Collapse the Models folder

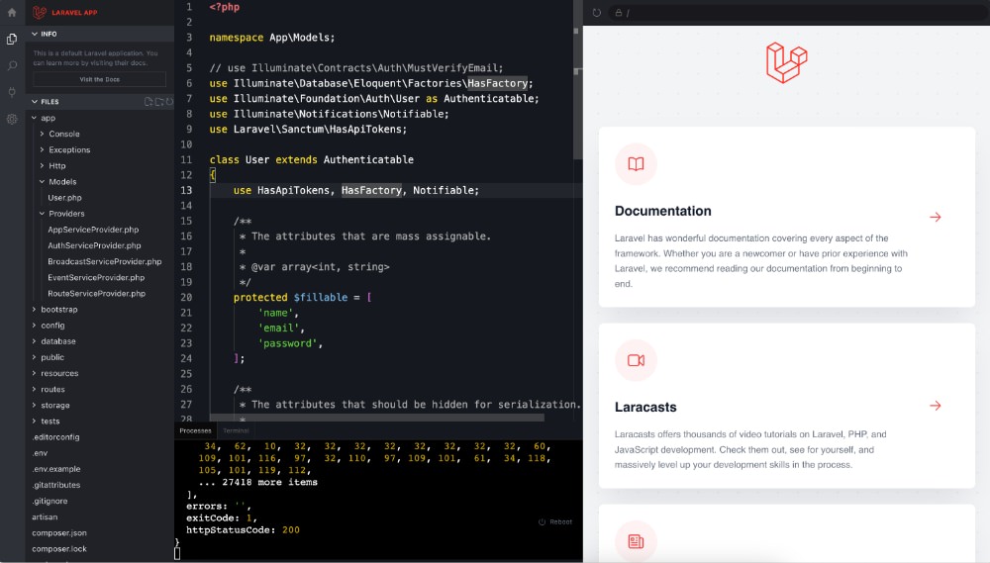(x=42, y=182)
